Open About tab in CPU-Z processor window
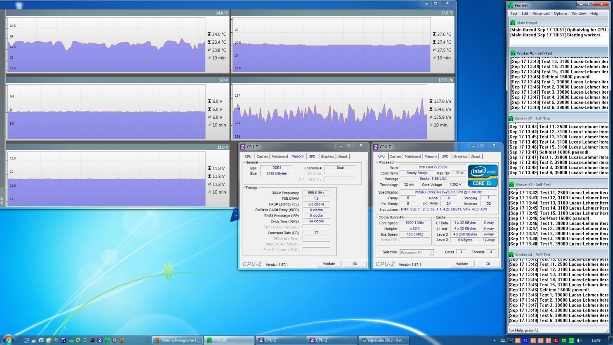 (x=476, y=156)
